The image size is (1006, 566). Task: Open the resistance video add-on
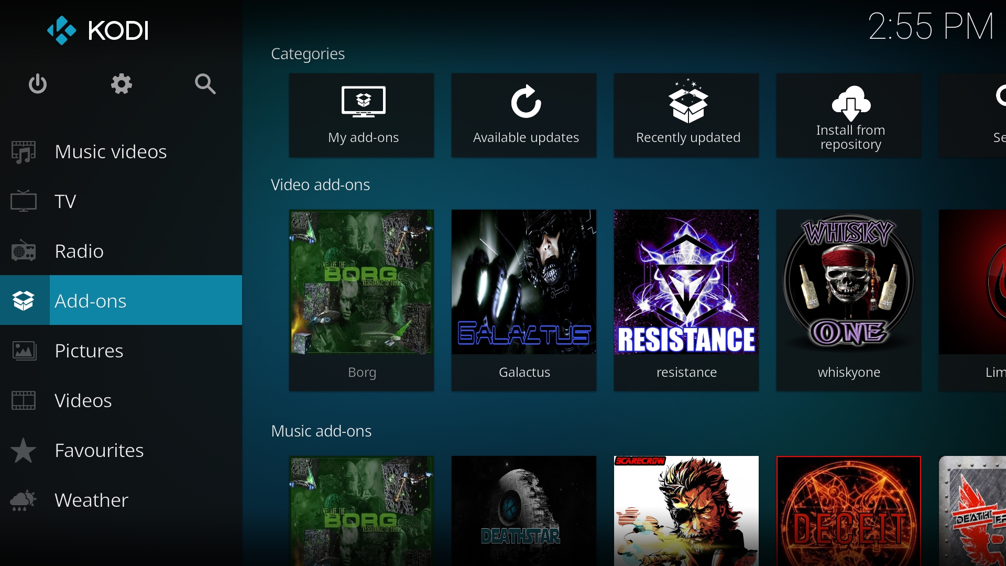pyautogui.click(x=686, y=299)
